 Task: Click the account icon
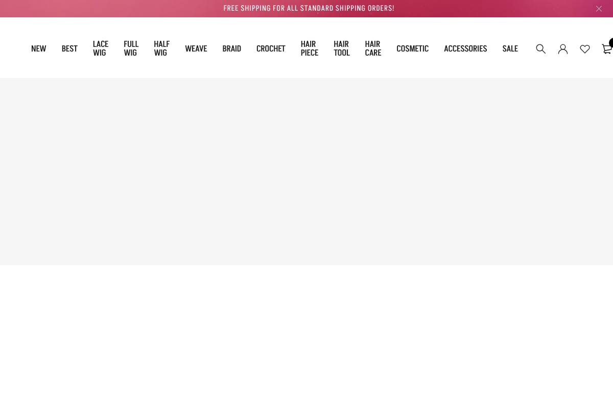coord(562,48)
